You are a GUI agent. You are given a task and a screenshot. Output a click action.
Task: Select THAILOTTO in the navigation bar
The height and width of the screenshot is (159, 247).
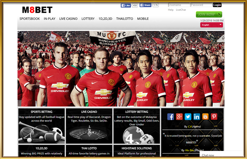(x=125, y=19)
